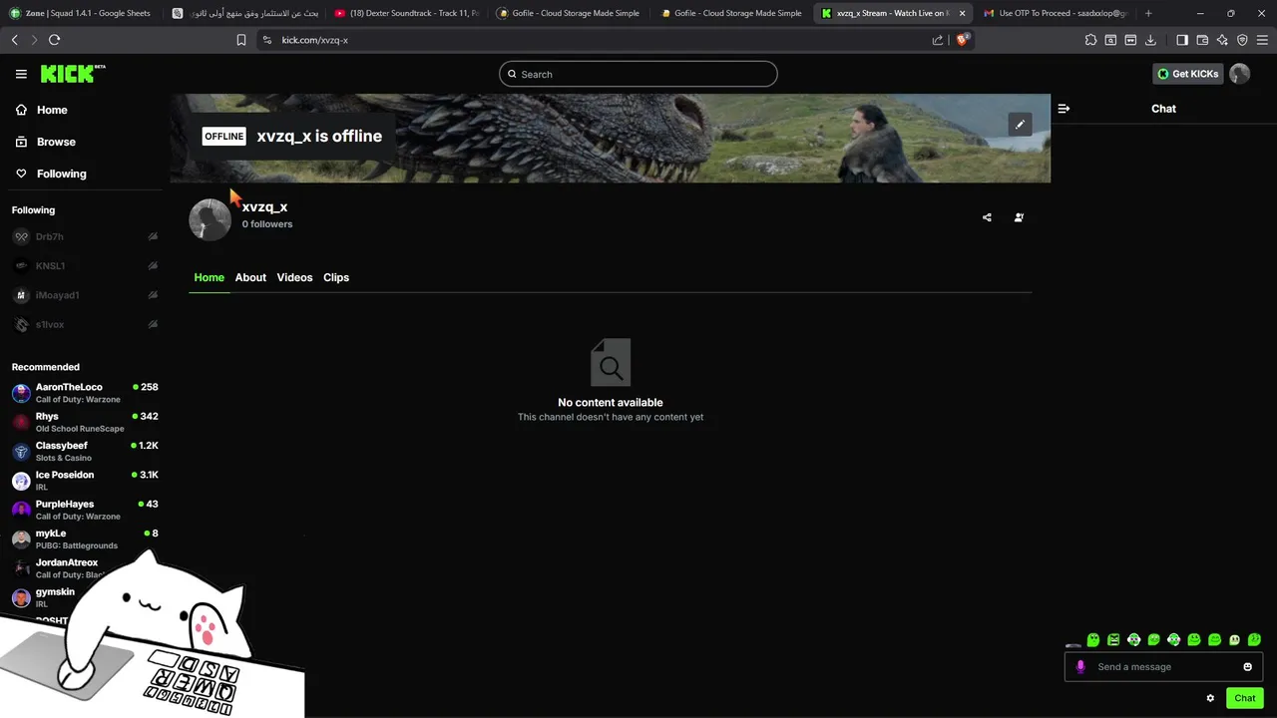Click the Ice Poseidon avatar
Viewport: 1277px width, 718px height.
pos(21,481)
